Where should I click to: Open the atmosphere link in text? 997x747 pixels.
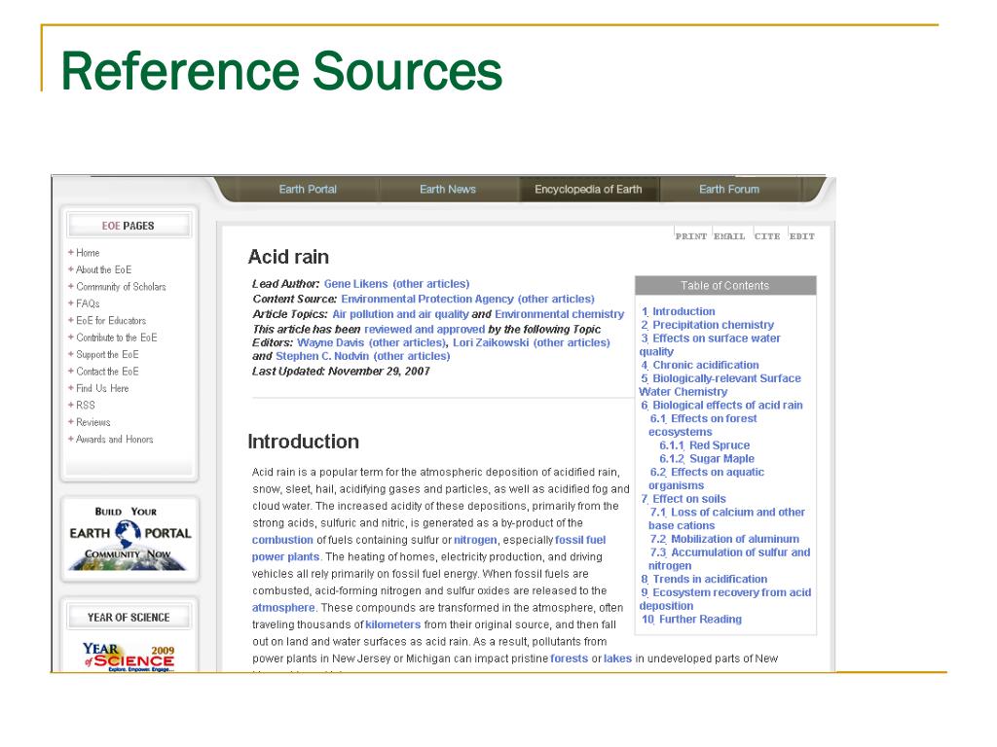tap(283, 608)
